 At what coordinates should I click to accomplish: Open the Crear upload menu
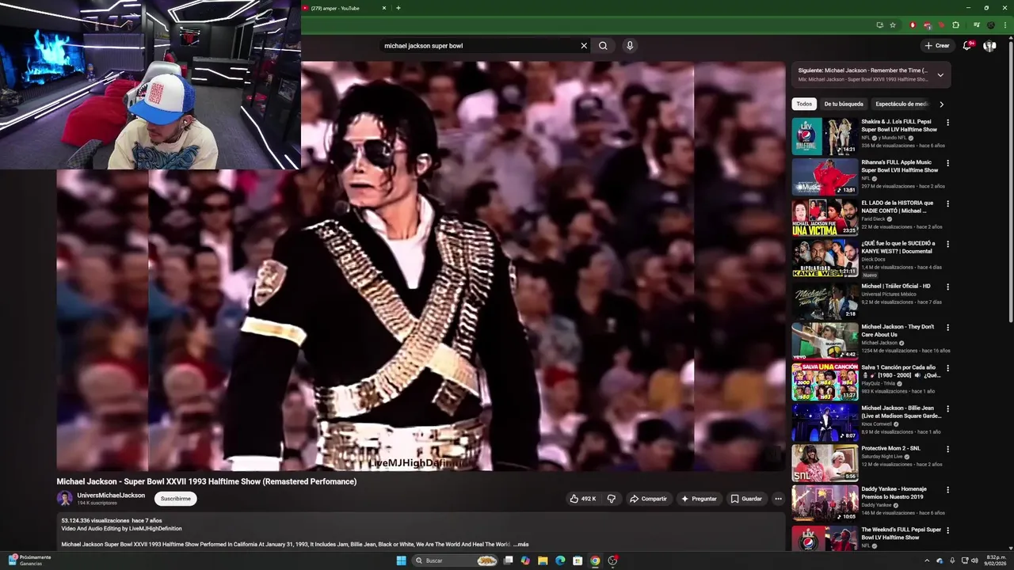pos(936,46)
